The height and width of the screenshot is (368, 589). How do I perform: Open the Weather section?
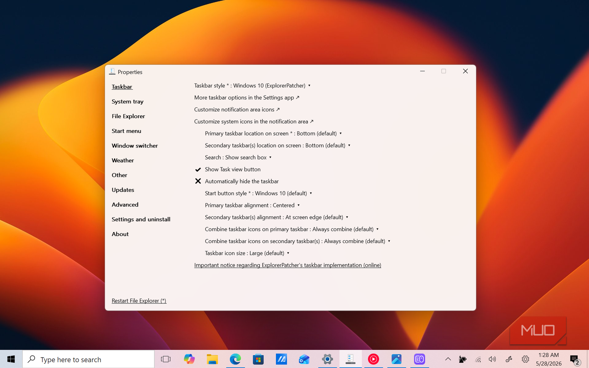(123, 160)
